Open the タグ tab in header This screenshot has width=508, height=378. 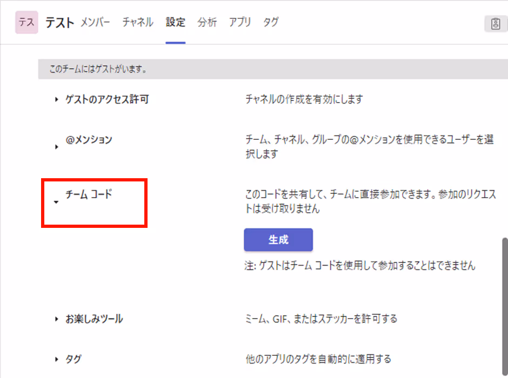271,22
